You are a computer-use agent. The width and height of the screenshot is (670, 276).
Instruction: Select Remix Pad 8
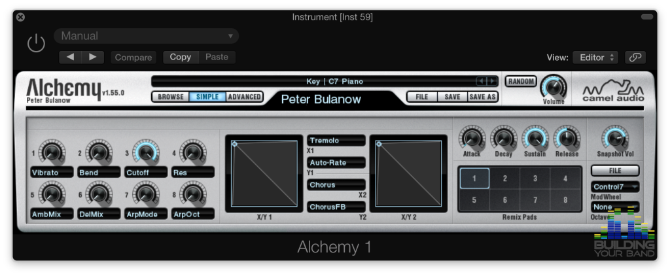click(x=565, y=199)
